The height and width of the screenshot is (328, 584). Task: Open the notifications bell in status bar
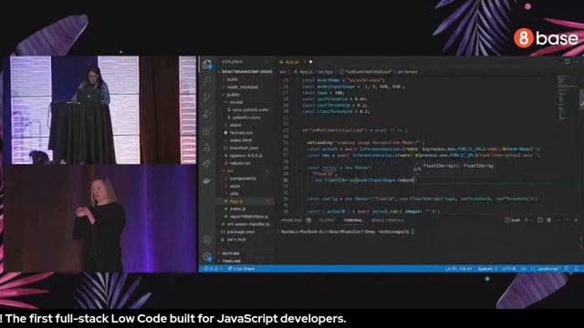pyautogui.click(x=577, y=269)
